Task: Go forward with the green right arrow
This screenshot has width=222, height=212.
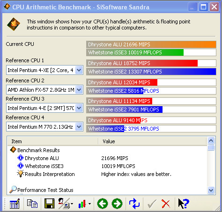Action: 117,204
